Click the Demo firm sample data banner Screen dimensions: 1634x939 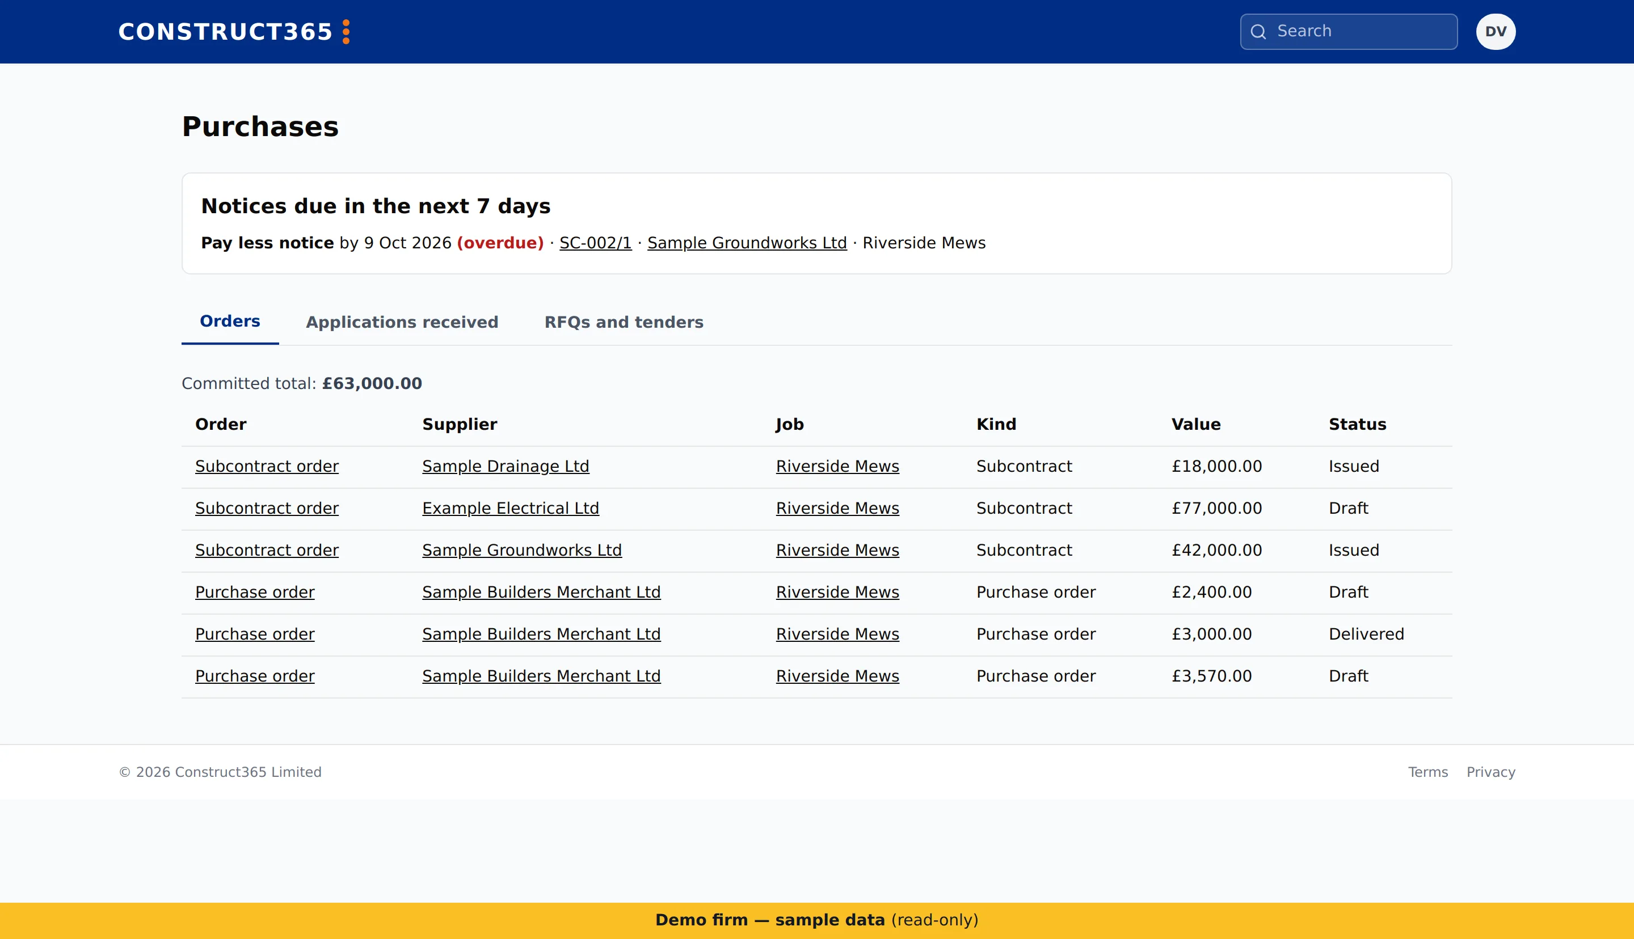[x=816, y=920]
